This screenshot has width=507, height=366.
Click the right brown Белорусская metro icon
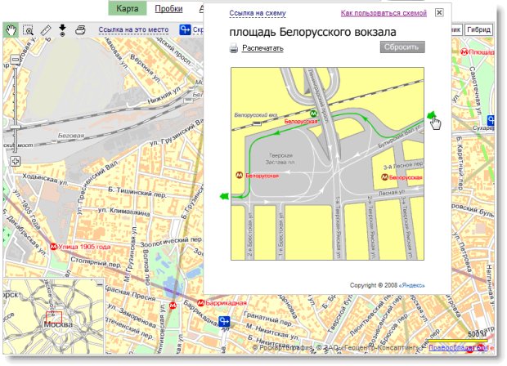(384, 177)
